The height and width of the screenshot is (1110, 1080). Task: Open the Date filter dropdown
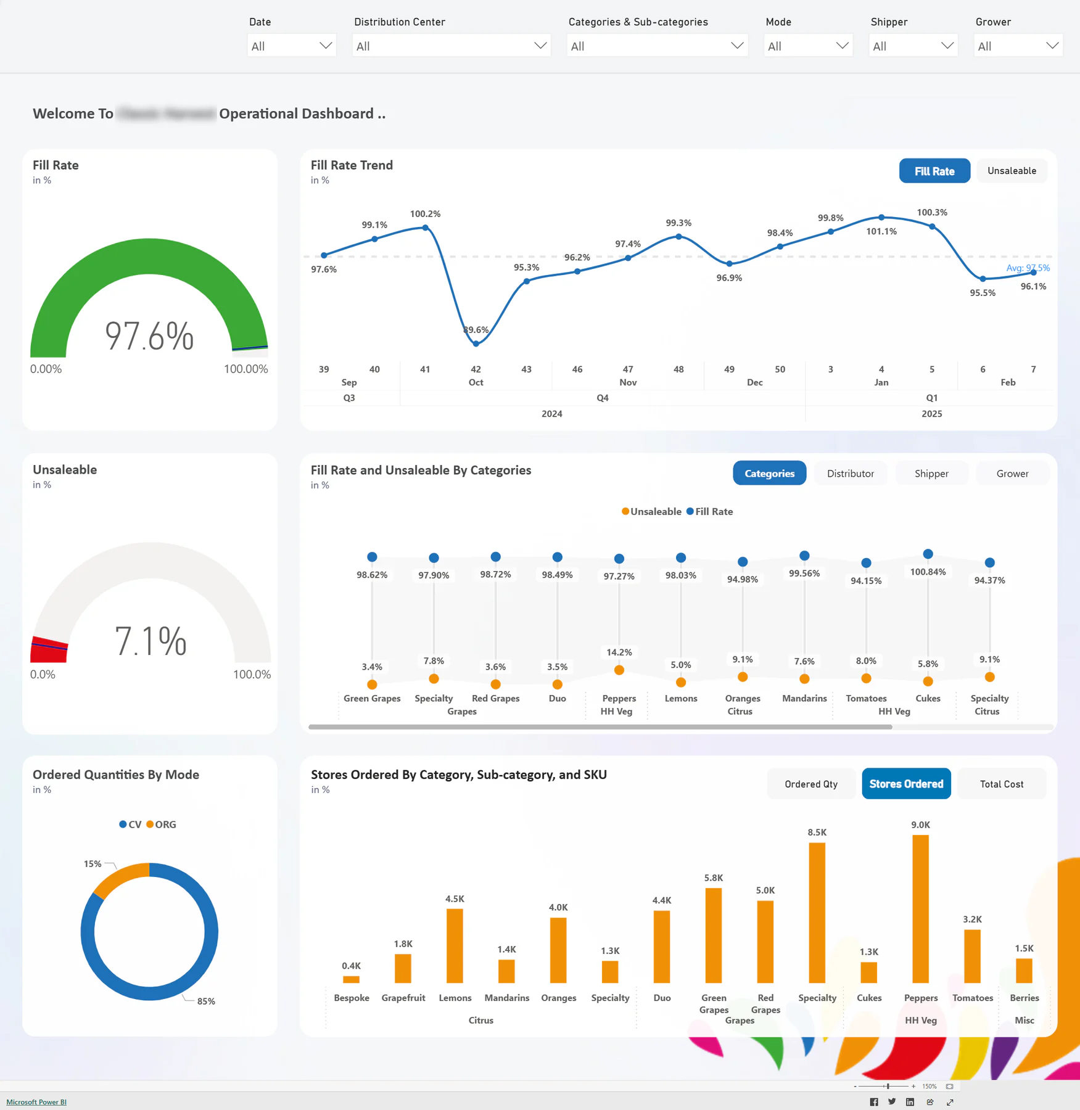pos(292,46)
